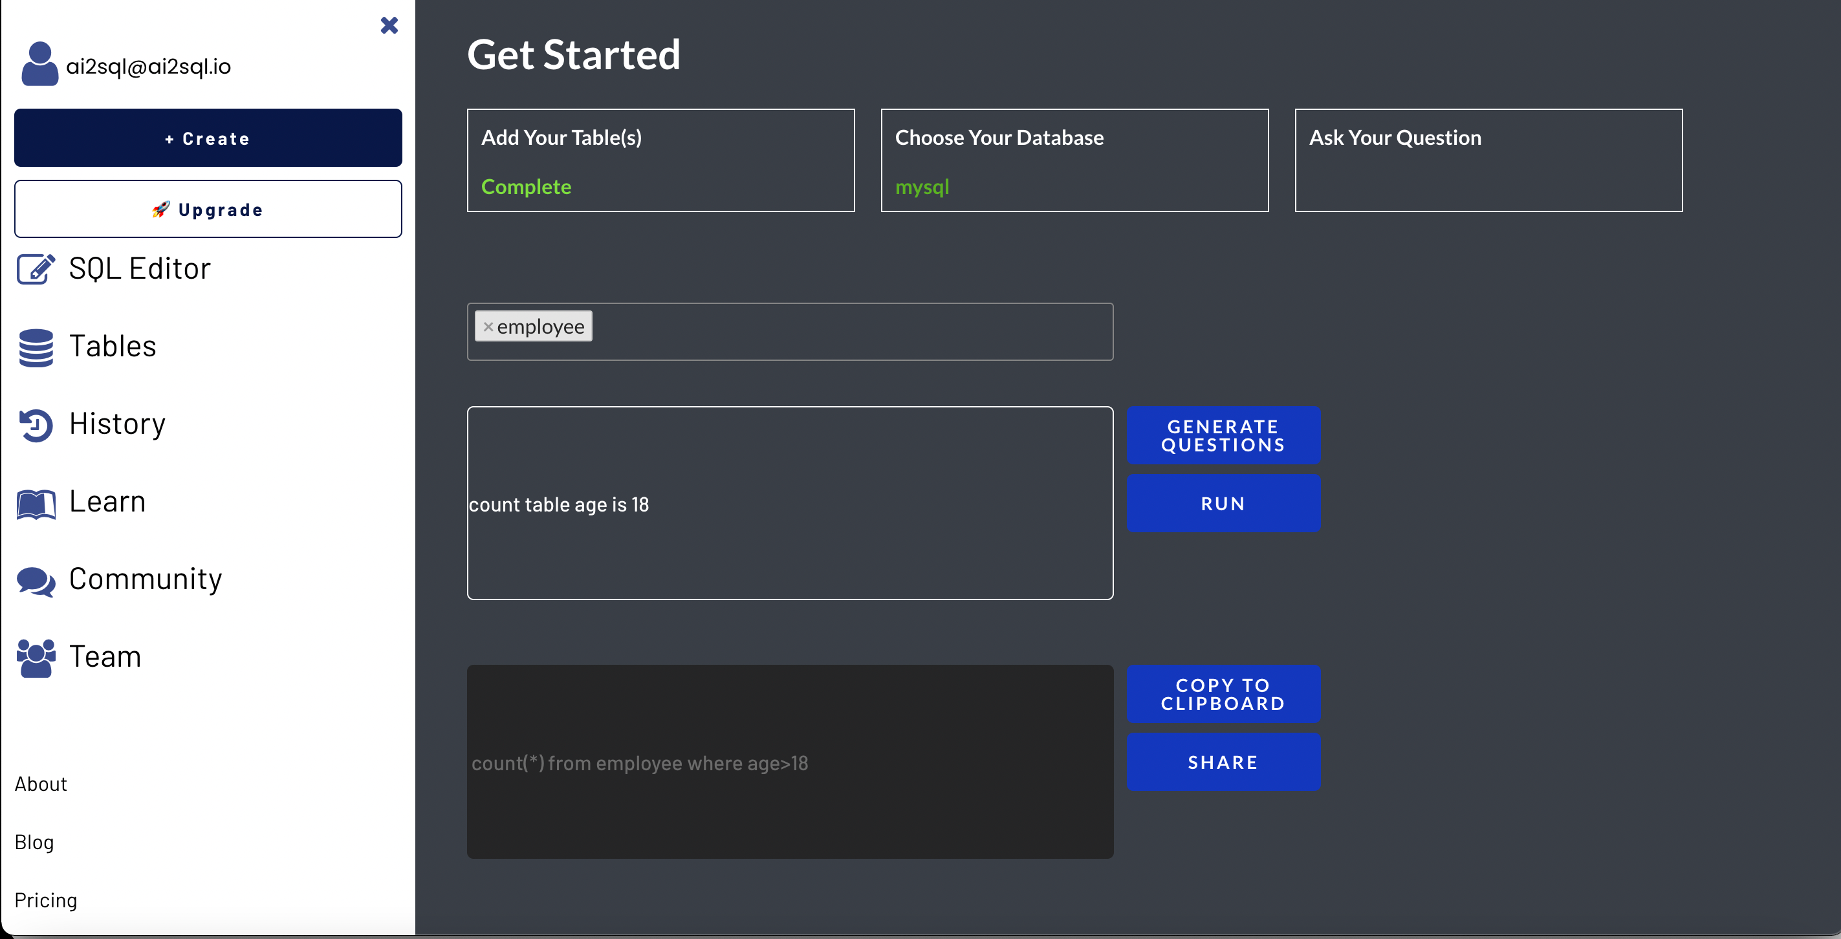
Task: Click the question box reading 'count table age is 18'
Action: click(790, 503)
